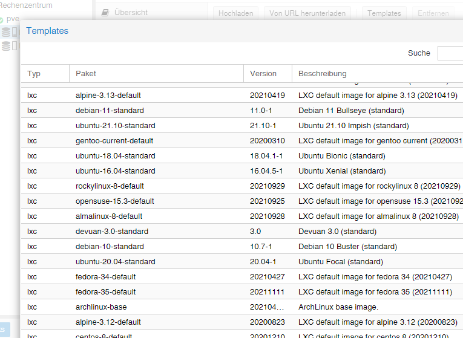Select the debian-11-standard template
This screenshot has width=463, height=338.
pyautogui.click(x=242, y=110)
